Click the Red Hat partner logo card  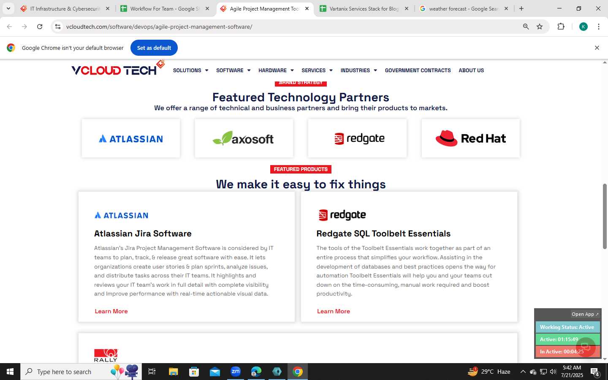[x=471, y=138]
